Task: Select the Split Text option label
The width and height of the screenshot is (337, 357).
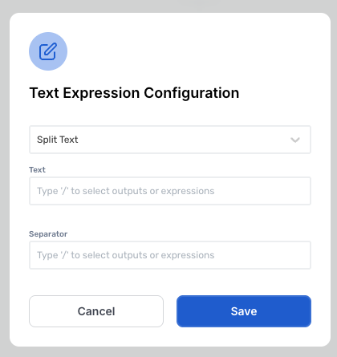Action: 58,140
